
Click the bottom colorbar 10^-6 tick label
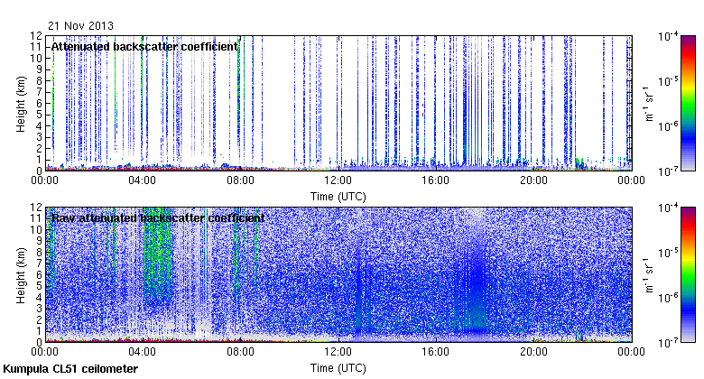point(668,298)
